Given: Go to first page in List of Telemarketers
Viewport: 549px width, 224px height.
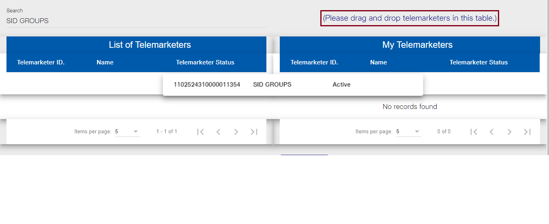Looking at the screenshot, I should (200, 132).
